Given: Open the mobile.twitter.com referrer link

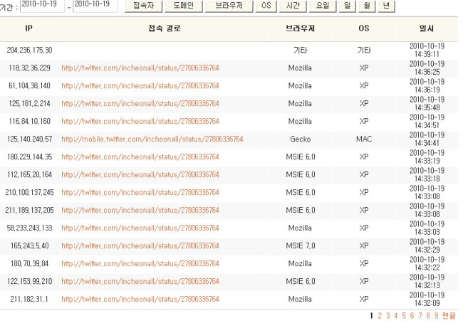Looking at the screenshot, I should (152, 139).
